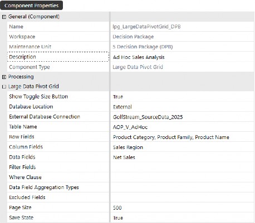The height and width of the screenshot is (223, 255).
Task: Collapse the General (Component) section
Action: [x=4, y=17]
